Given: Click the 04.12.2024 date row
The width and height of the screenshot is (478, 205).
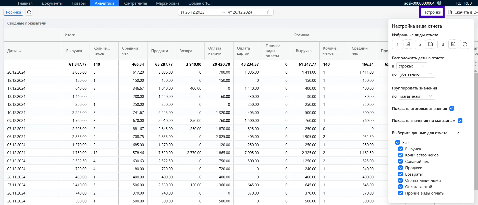Looking at the screenshot, I should point(16,153).
